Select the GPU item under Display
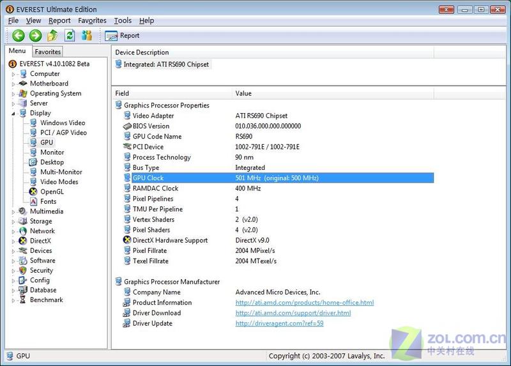The image size is (511, 366). (47, 142)
